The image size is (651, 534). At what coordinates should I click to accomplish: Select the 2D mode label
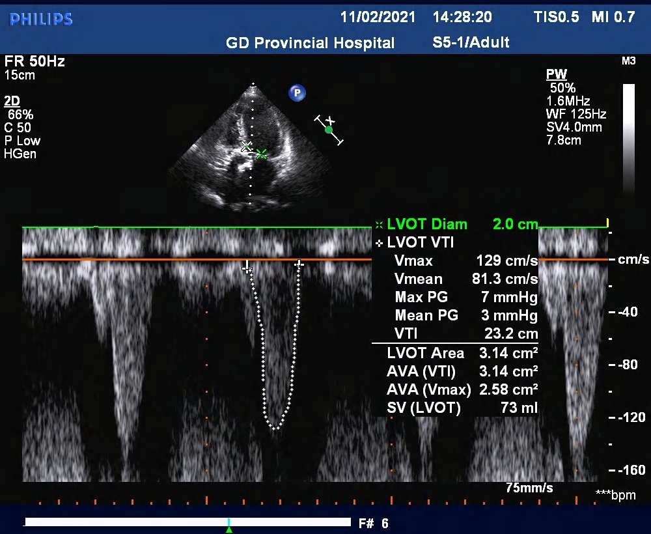pyautogui.click(x=12, y=101)
